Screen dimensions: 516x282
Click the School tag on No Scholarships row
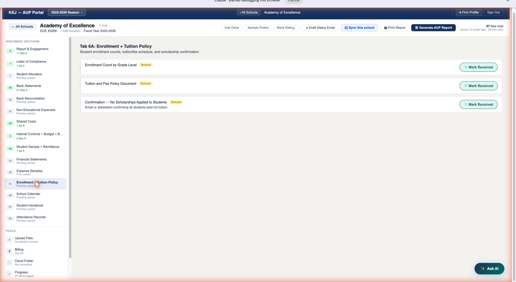point(176,102)
